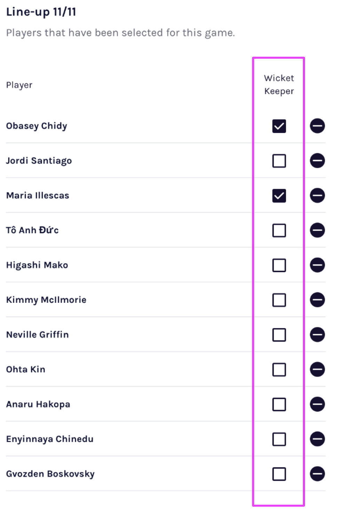
Task: Remove Anaru Hakopa from line-up
Action: [317, 404]
